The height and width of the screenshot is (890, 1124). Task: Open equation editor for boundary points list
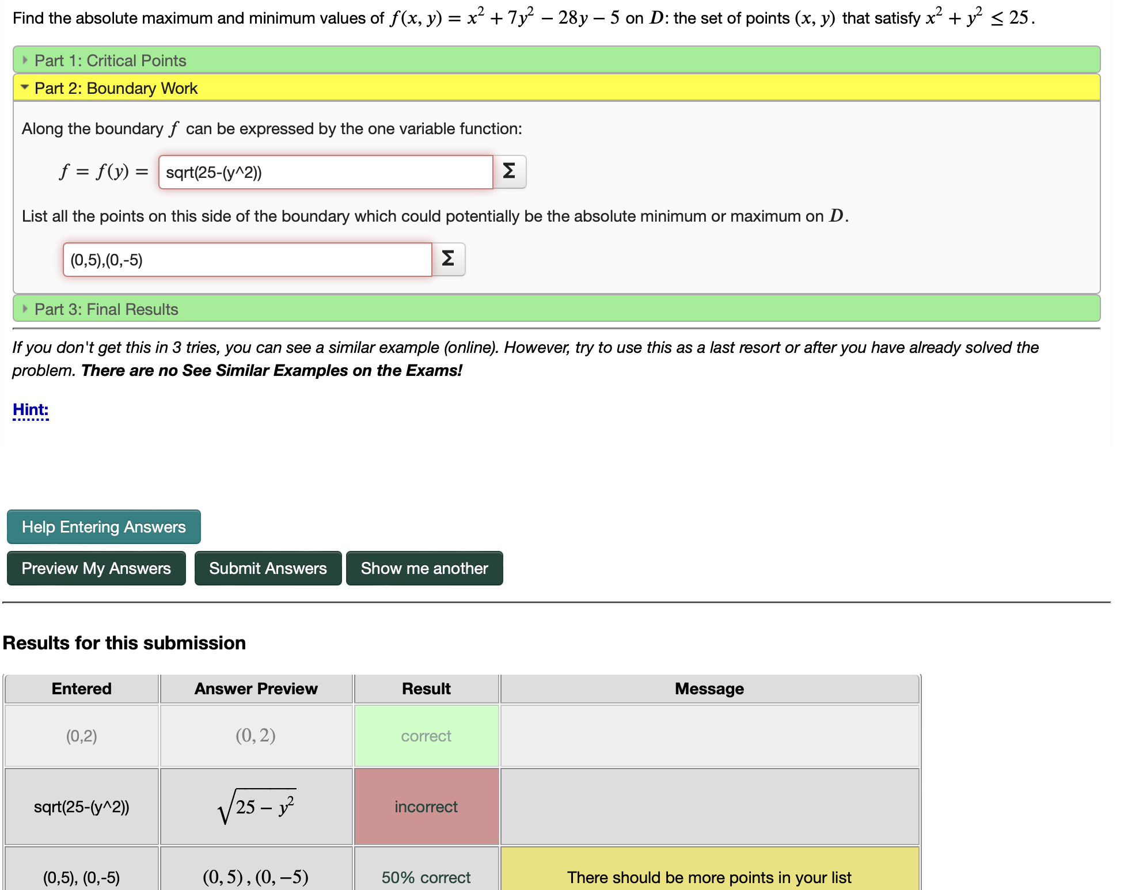click(449, 259)
